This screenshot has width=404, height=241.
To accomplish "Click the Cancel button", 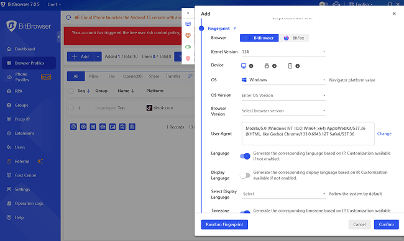I will (359, 224).
